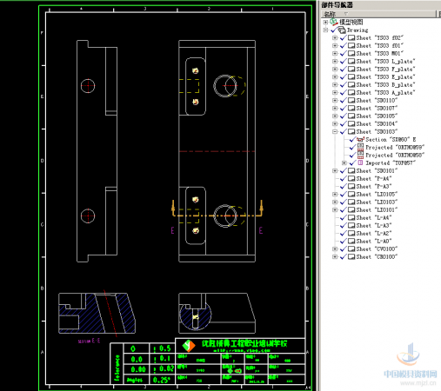Image resolution: width=441 pixels, height=391 pixels.
Task: Toggle the Drawing node checkmark
Action: [x=334, y=30]
